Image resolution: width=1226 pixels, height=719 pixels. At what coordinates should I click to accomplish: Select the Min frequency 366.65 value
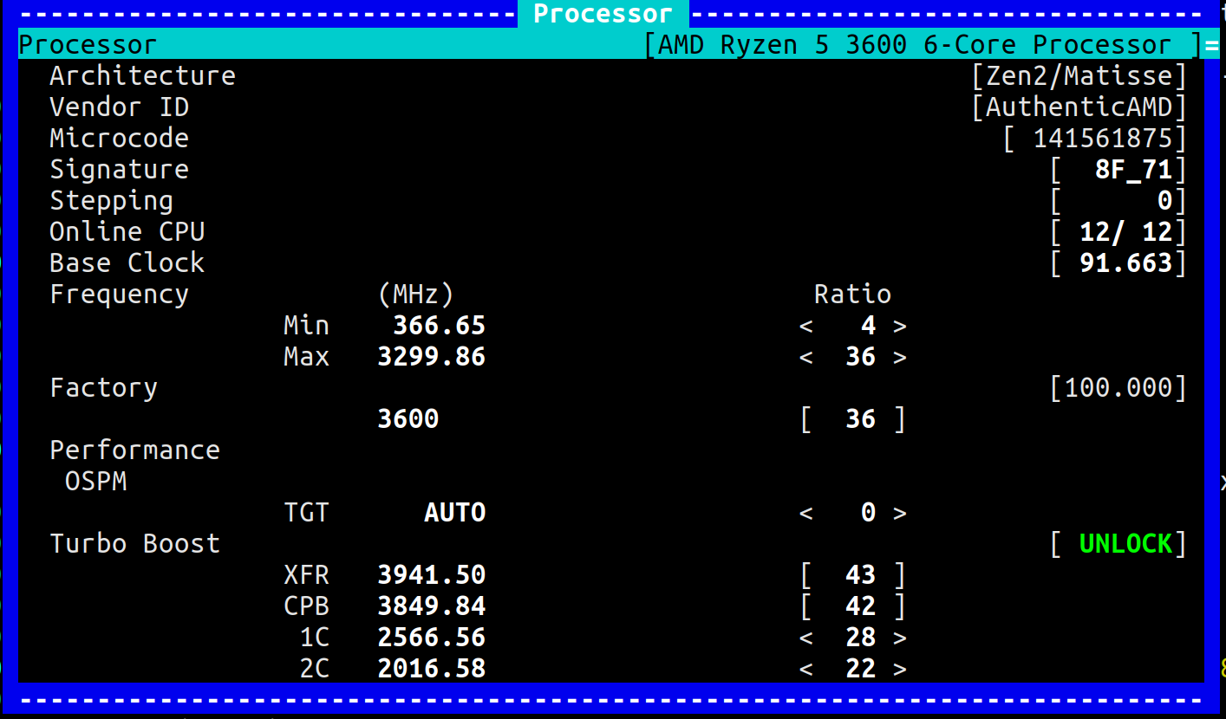pos(439,327)
